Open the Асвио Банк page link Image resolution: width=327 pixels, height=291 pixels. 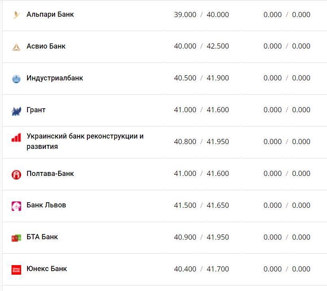(x=46, y=46)
